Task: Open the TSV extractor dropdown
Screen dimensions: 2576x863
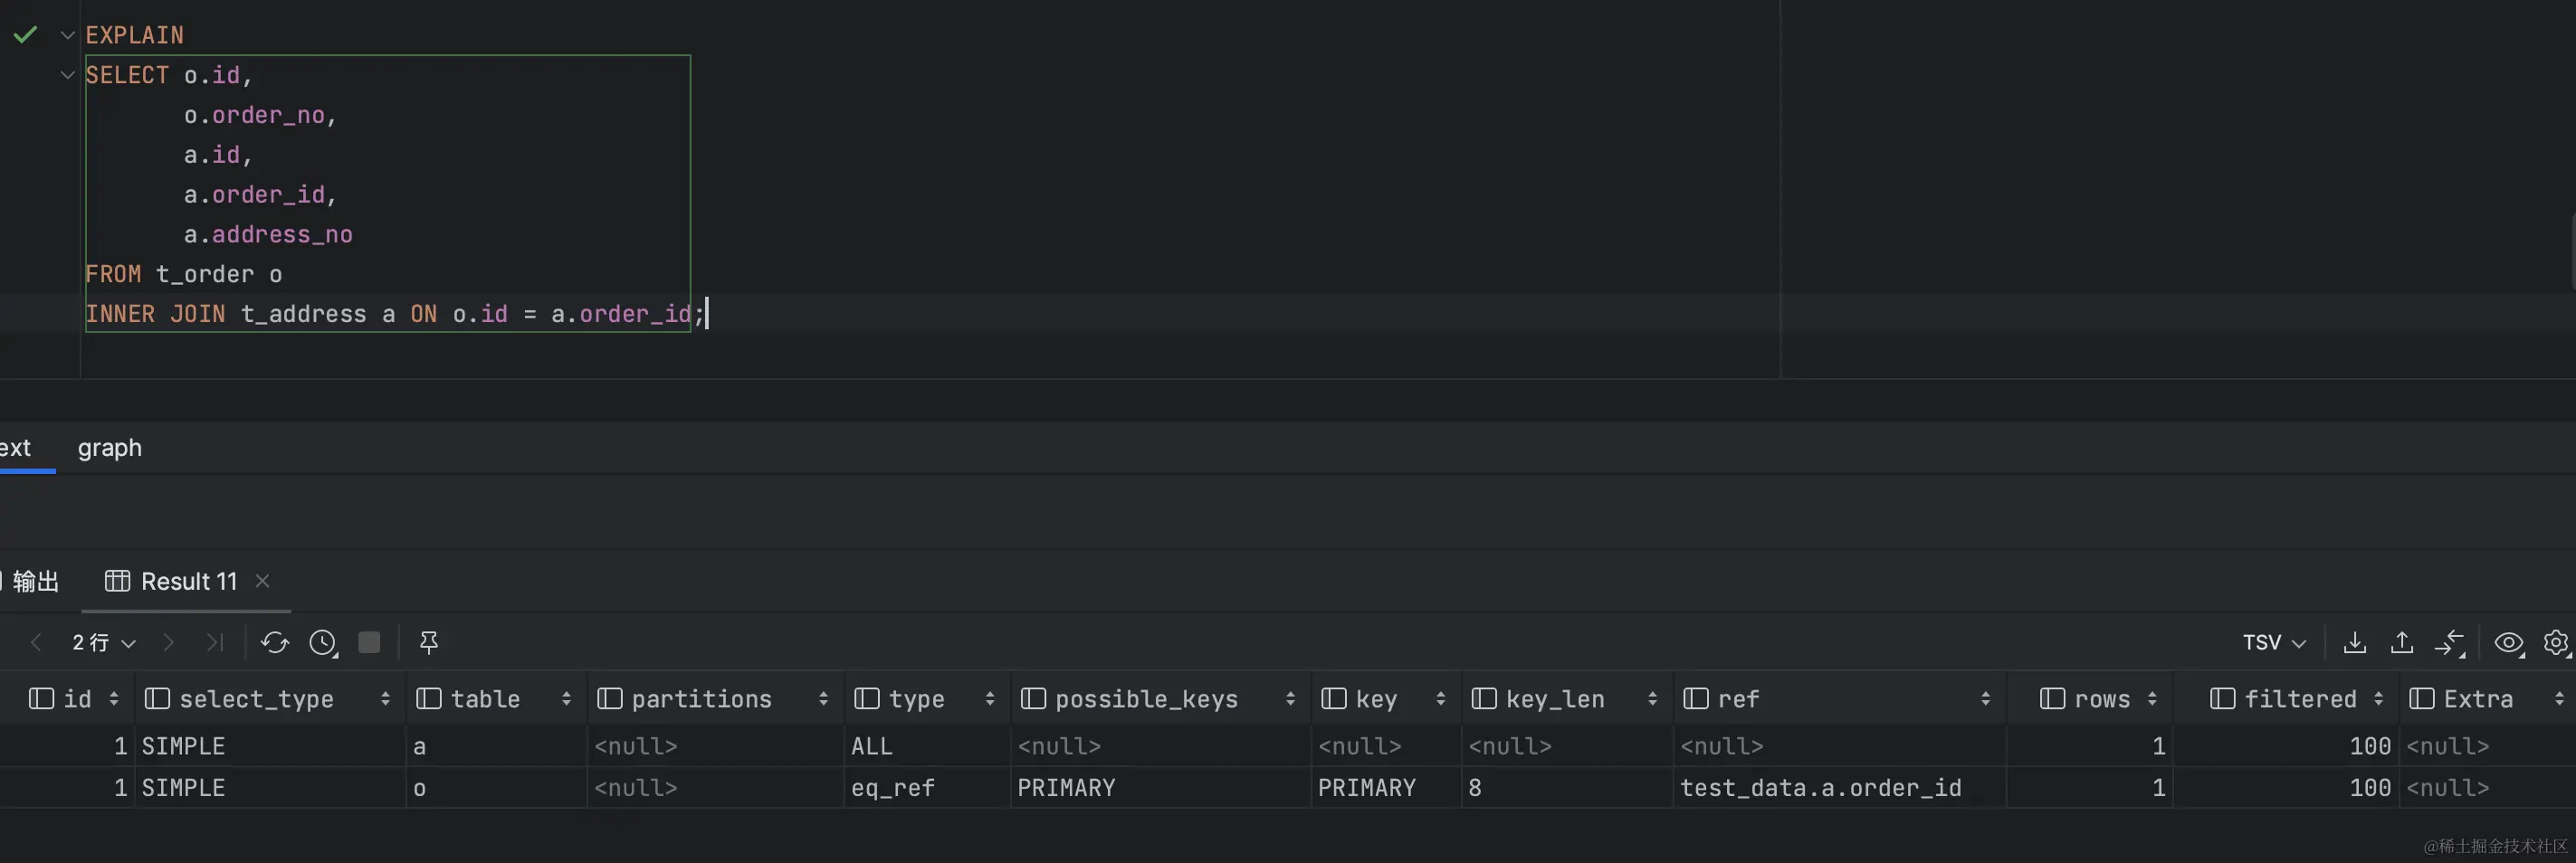Action: pos(2274,642)
